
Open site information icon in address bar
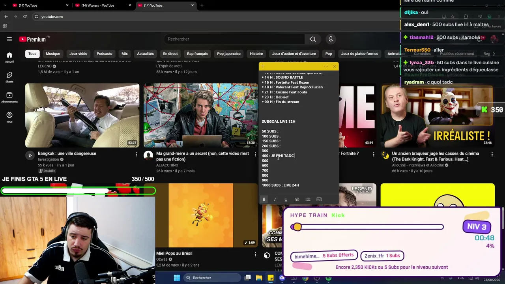[x=36, y=17]
